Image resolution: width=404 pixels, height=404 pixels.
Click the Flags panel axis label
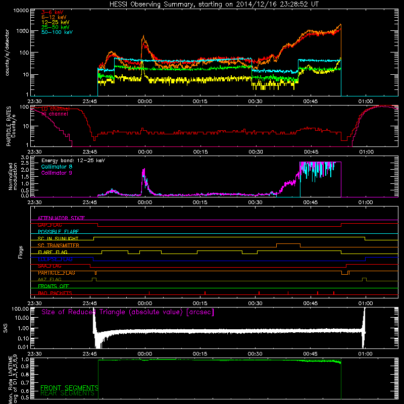pos(21,252)
